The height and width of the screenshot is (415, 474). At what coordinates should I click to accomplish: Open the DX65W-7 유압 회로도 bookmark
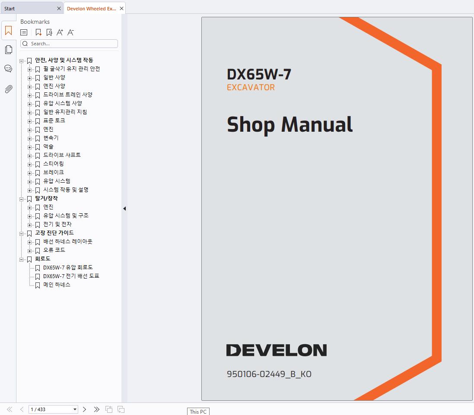point(68,267)
